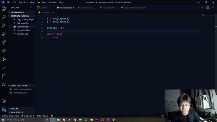Open the Help menu
The width and height of the screenshot is (217, 122).
point(61,2)
